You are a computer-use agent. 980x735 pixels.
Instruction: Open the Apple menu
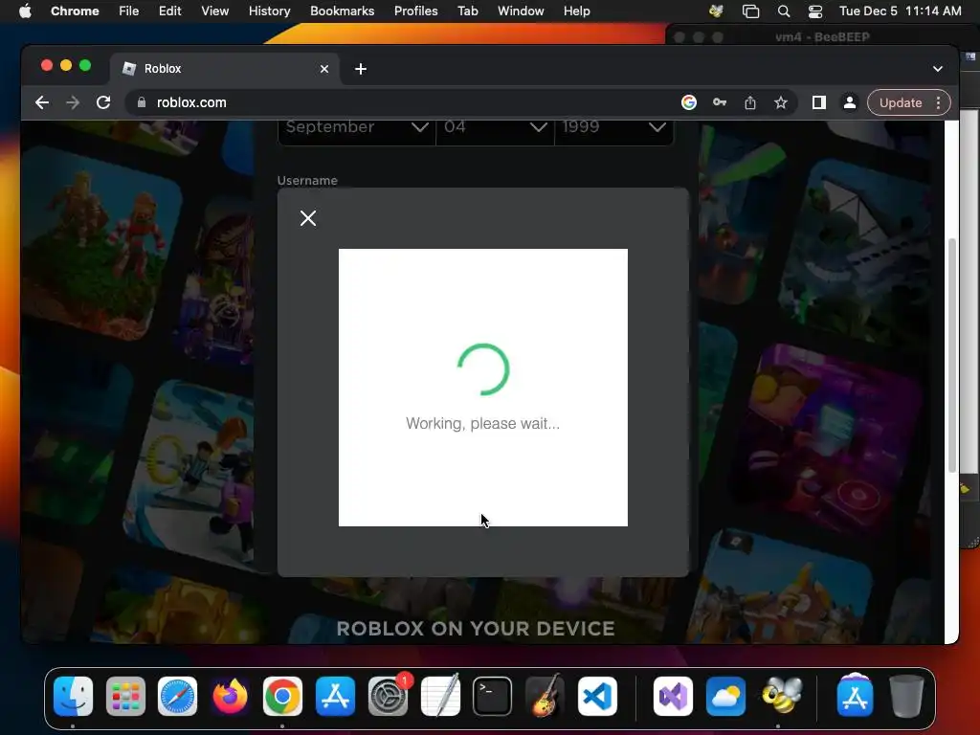[x=25, y=11]
